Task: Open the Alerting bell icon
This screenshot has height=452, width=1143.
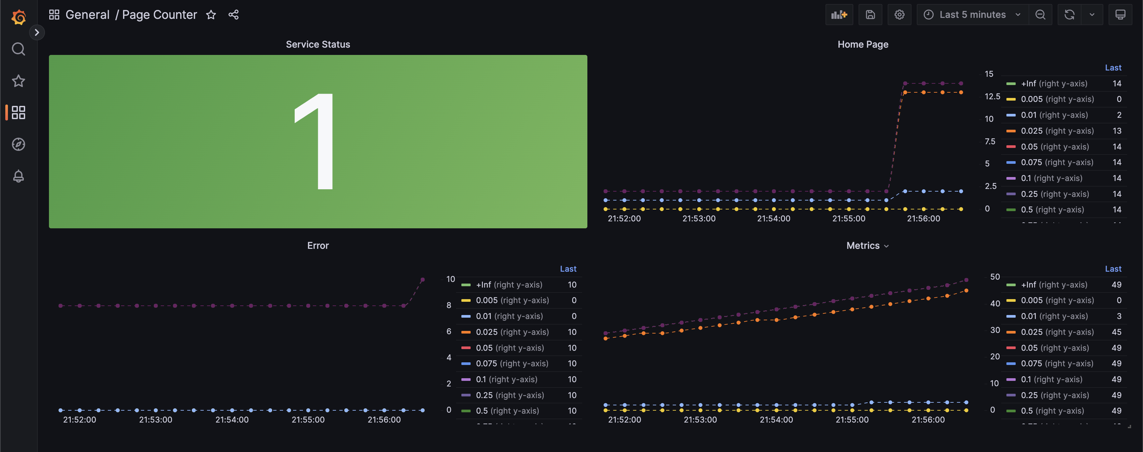Action: pyautogui.click(x=19, y=176)
